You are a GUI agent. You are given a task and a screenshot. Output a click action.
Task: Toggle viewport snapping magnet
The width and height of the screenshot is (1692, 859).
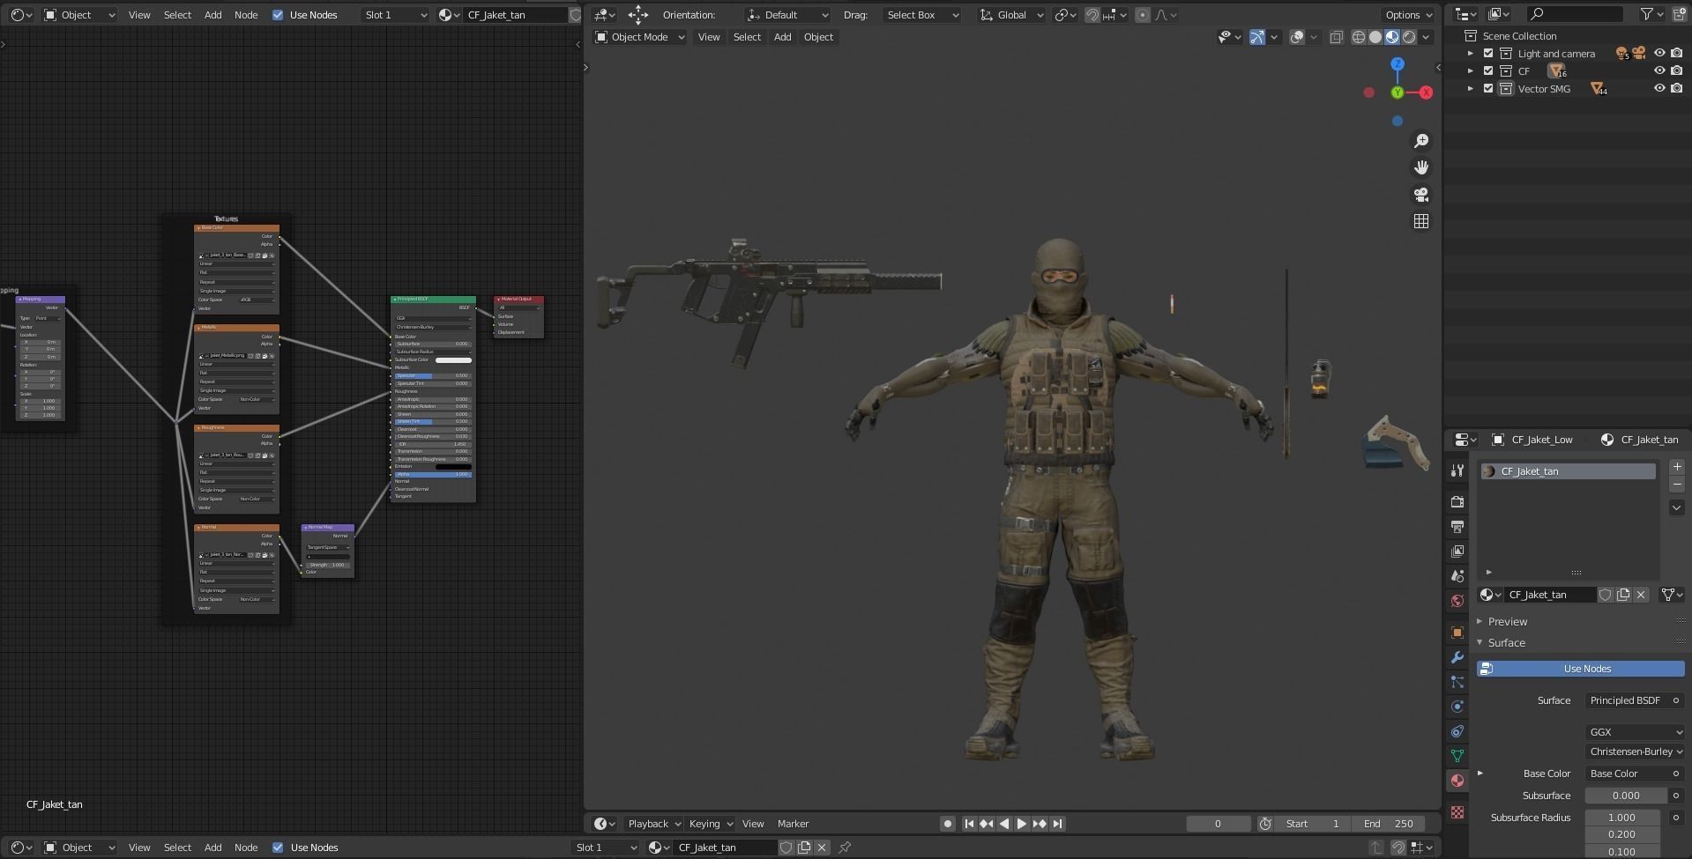1092,15
